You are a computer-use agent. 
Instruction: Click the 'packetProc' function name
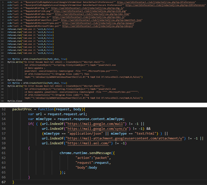[x=22, y=109]
